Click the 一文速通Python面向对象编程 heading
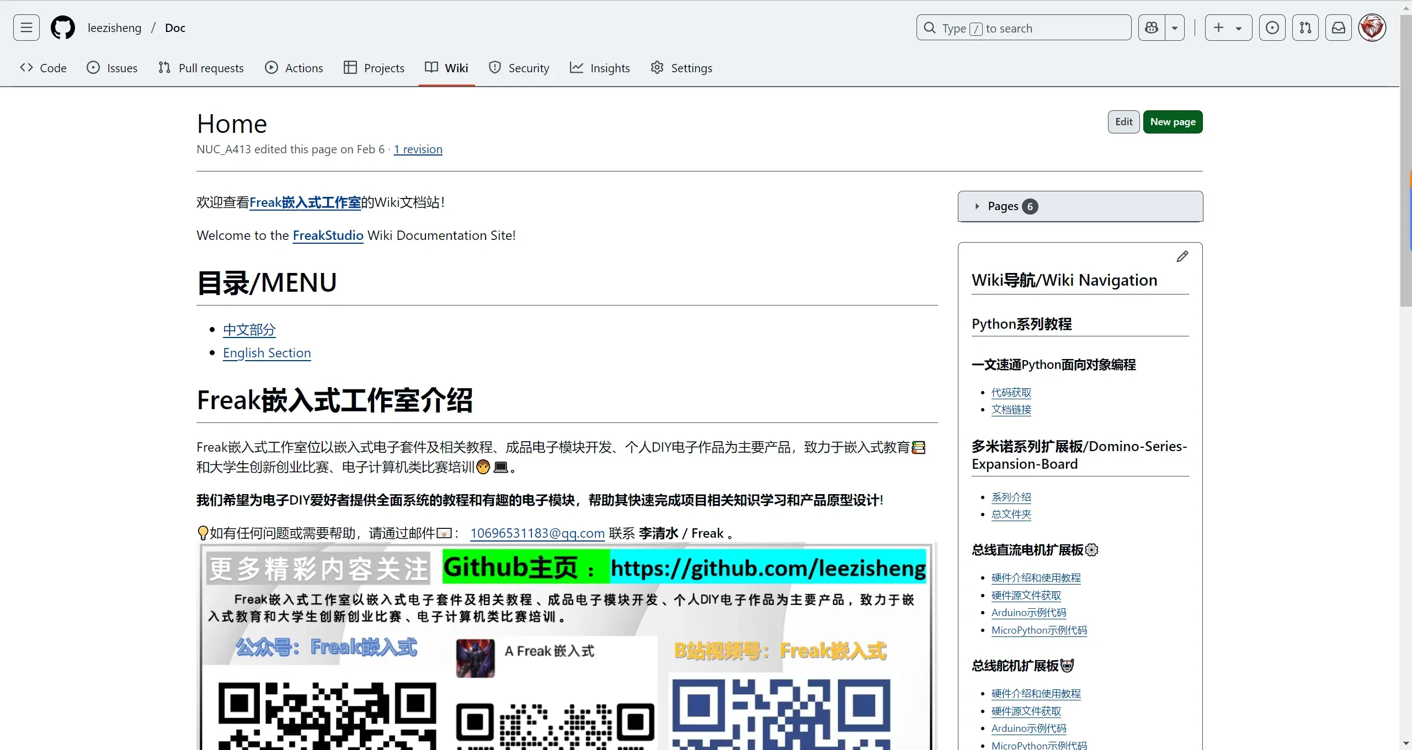This screenshot has height=750, width=1412. pyautogui.click(x=1053, y=365)
